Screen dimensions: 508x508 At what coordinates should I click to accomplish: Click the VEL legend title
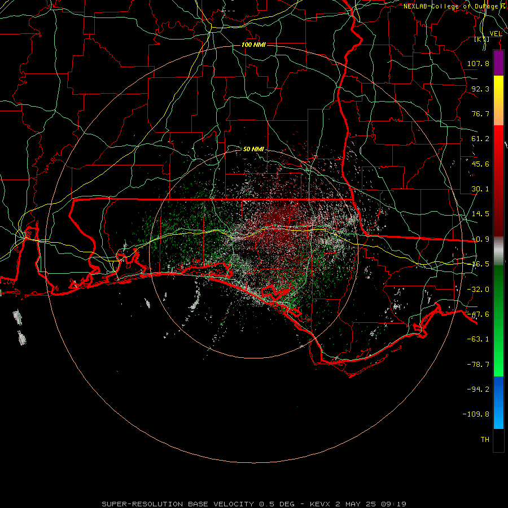496,33
